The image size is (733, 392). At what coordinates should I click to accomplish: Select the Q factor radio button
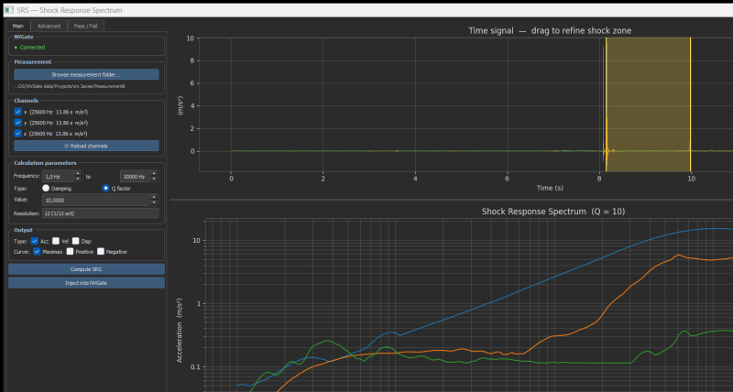click(x=106, y=189)
